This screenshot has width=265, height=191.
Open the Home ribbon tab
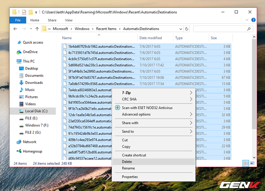35,20
